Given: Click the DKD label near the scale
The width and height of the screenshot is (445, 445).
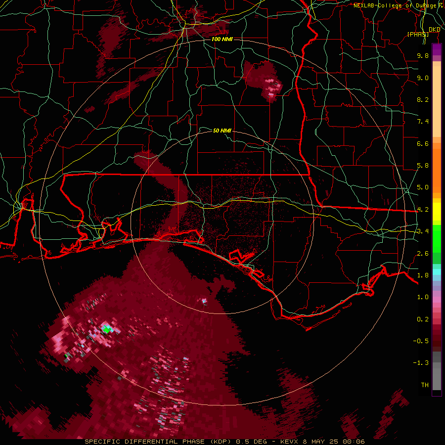Looking at the screenshot, I should pos(434,30).
